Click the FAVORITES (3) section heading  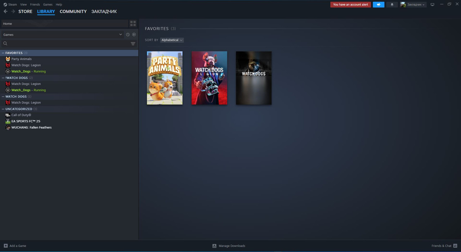[x=160, y=28]
